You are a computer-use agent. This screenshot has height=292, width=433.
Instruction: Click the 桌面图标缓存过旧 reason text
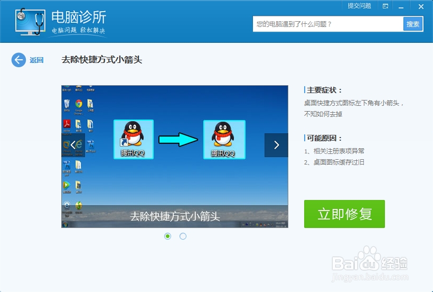pyautogui.click(x=339, y=162)
